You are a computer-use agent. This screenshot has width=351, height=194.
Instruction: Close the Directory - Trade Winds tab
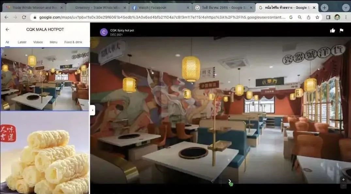125,7
